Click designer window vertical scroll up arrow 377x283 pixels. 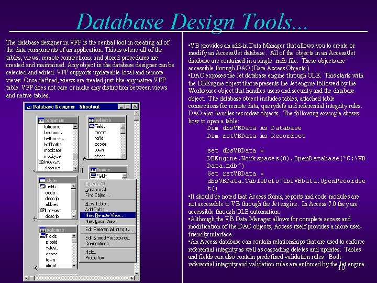[x=137, y=113]
